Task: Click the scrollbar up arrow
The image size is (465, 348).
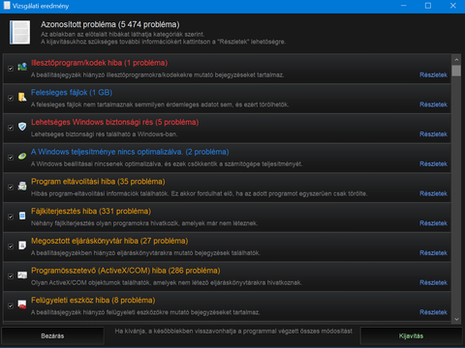Action: tap(456, 60)
